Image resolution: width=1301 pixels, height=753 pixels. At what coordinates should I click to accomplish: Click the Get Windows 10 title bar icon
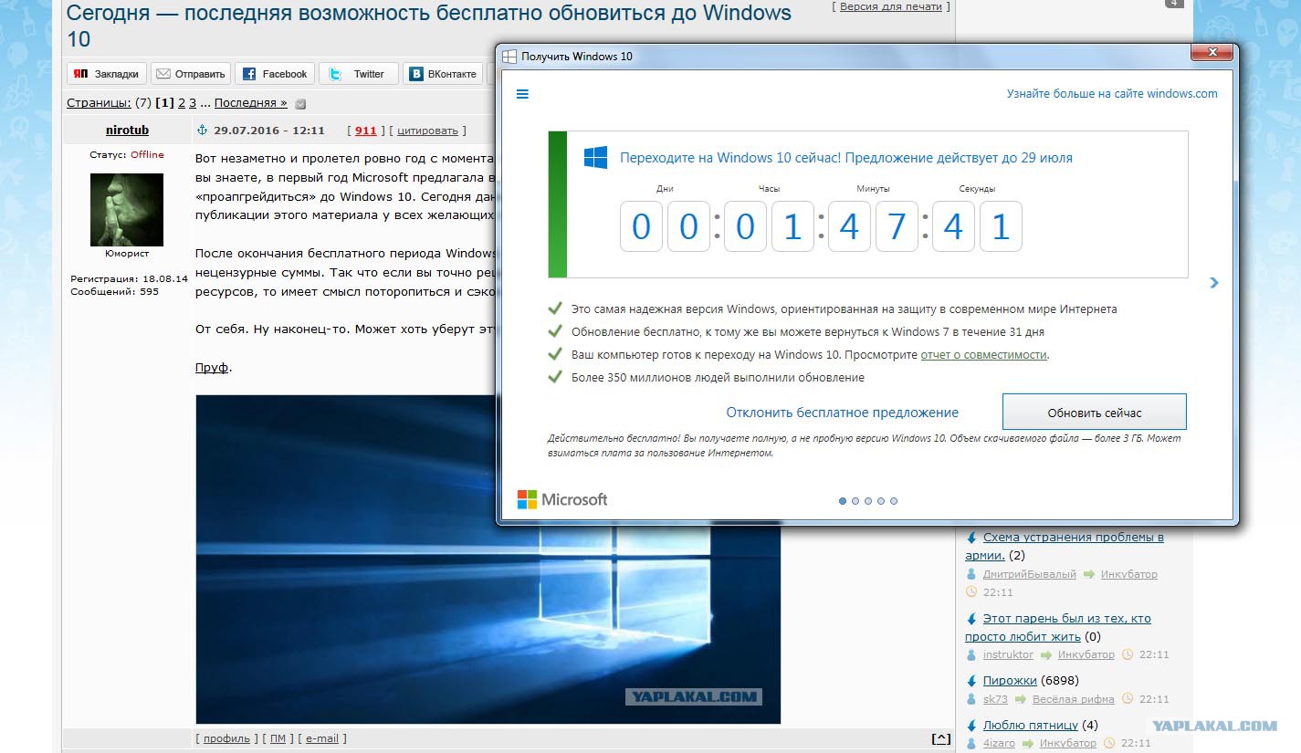(509, 57)
